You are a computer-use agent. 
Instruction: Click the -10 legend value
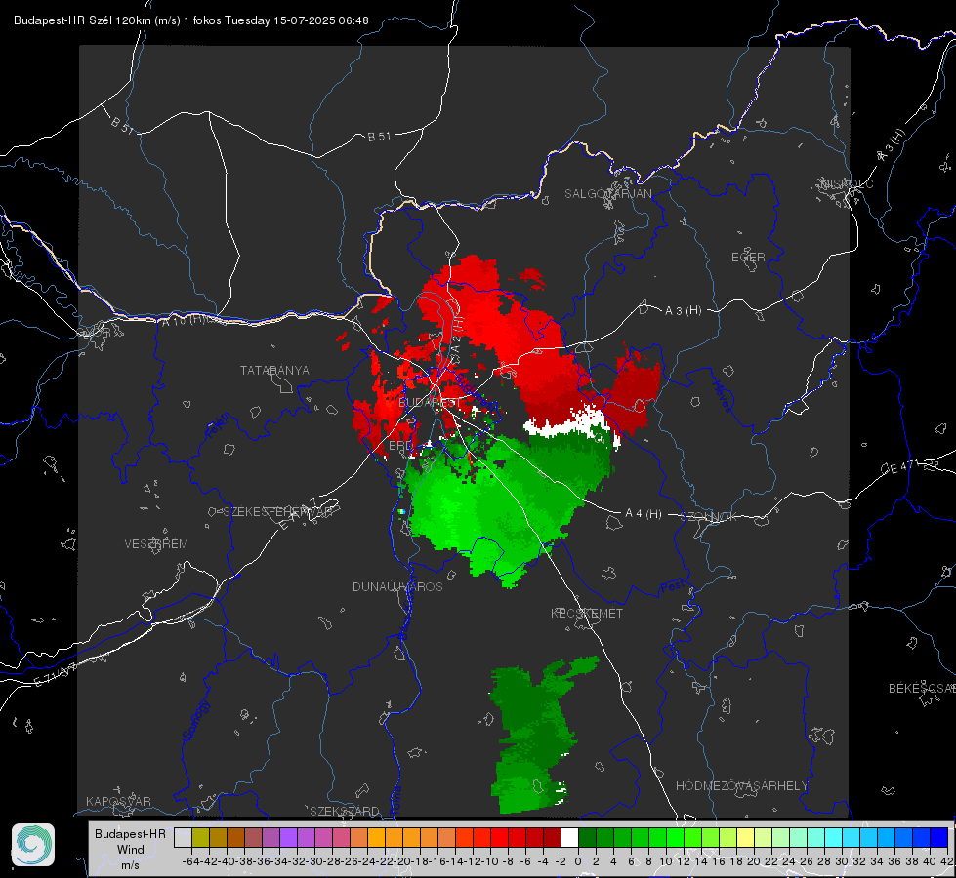coord(490,861)
